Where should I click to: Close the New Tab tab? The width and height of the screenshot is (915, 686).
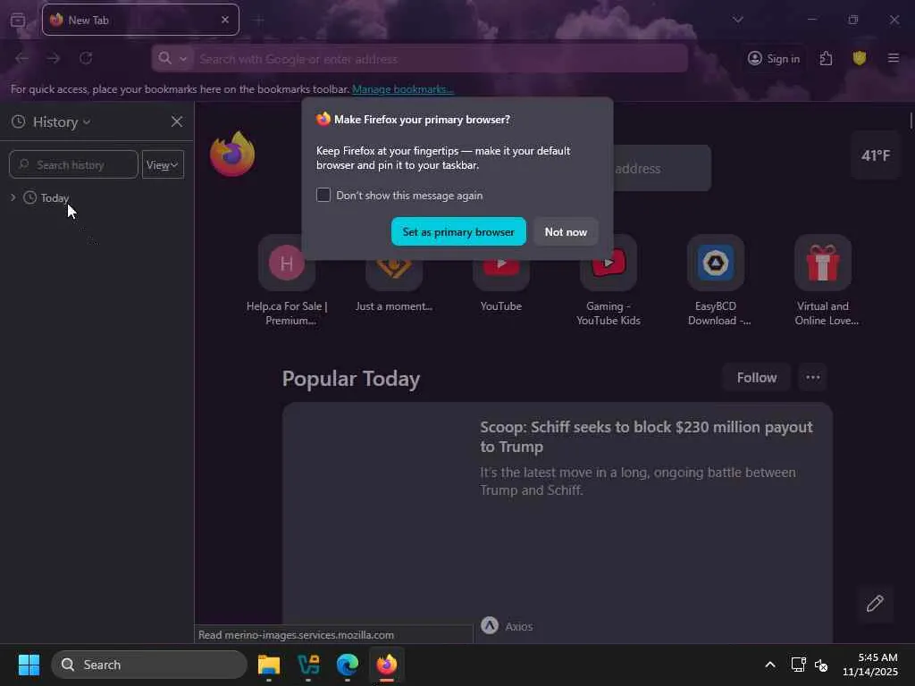tap(225, 20)
